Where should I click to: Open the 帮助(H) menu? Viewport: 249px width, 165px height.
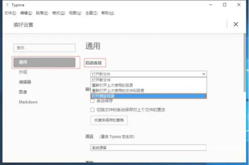pyautogui.click(x=108, y=13)
